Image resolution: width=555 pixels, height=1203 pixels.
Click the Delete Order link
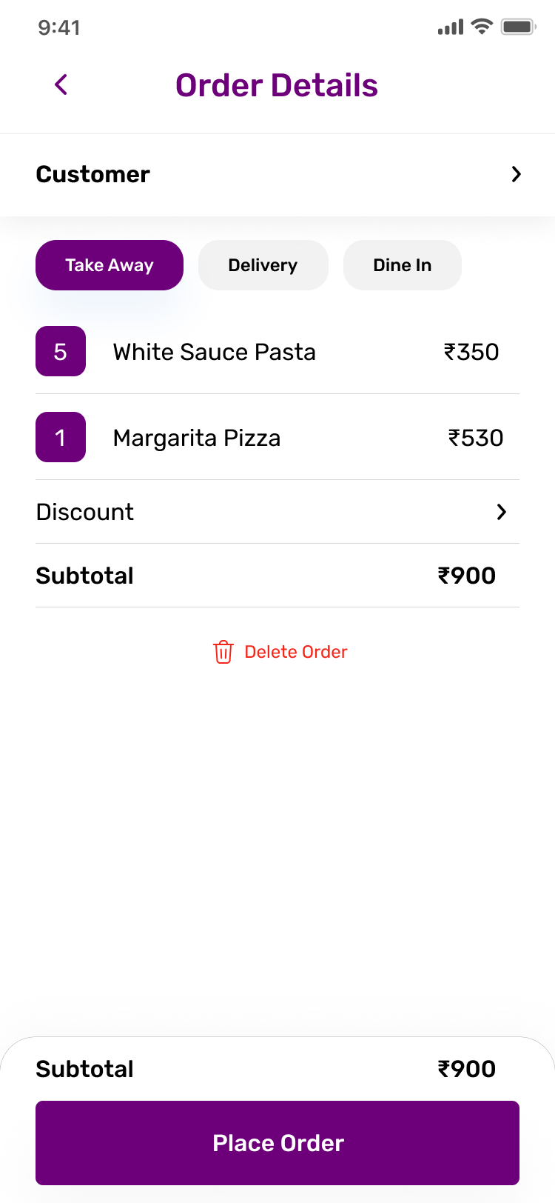295,652
